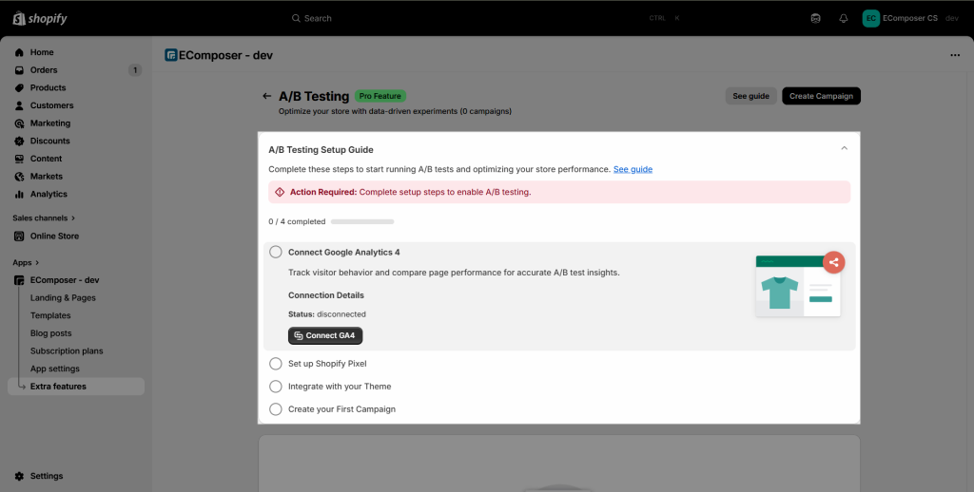Click the Connect GA4 button
Screen dimensions: 974x492
[x=325, y=335]
